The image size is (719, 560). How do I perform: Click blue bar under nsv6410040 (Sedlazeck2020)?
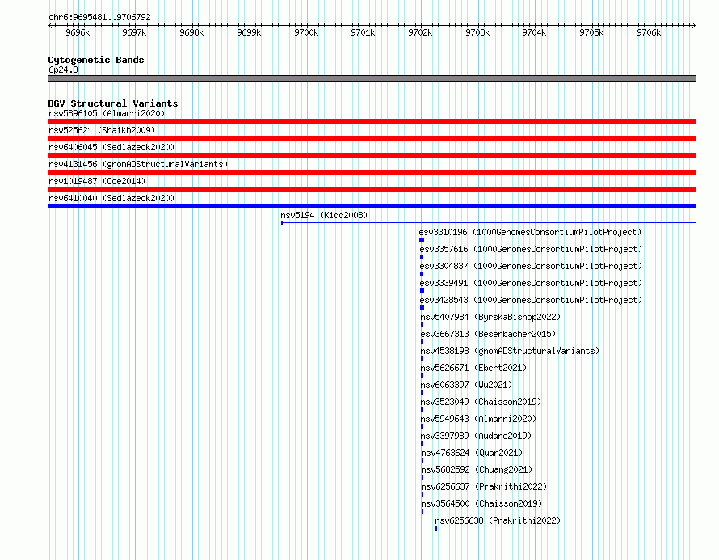click(x=372, y=206)
